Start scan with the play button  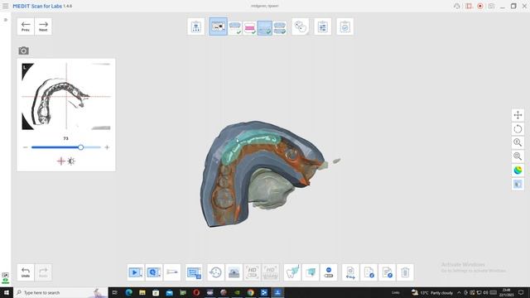click(136, 272)
